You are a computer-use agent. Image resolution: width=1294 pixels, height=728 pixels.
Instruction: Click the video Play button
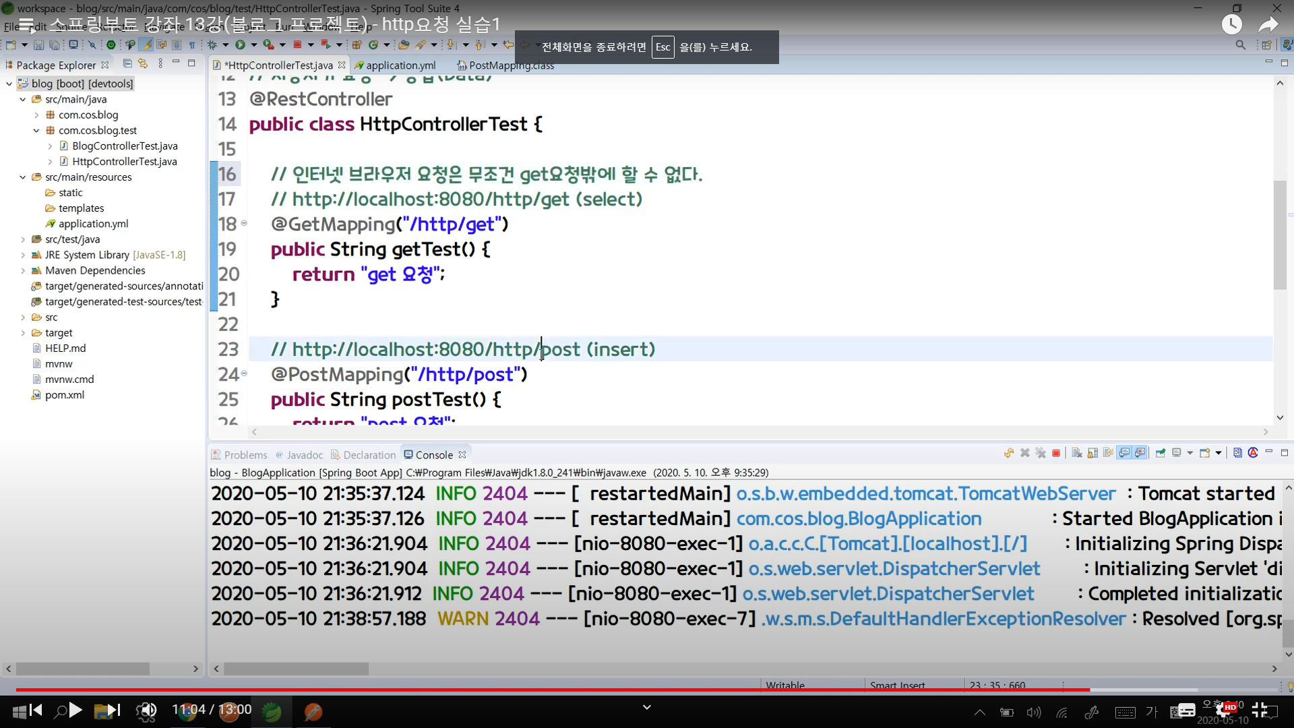[x=75, y=710]
